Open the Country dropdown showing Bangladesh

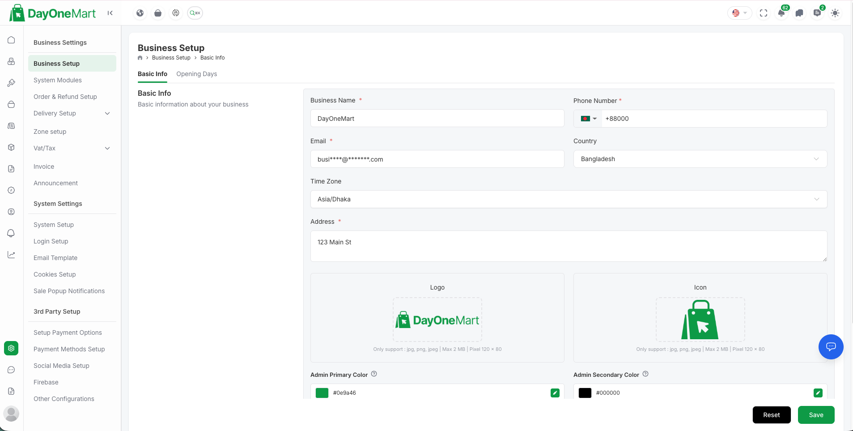coord(700,159)
